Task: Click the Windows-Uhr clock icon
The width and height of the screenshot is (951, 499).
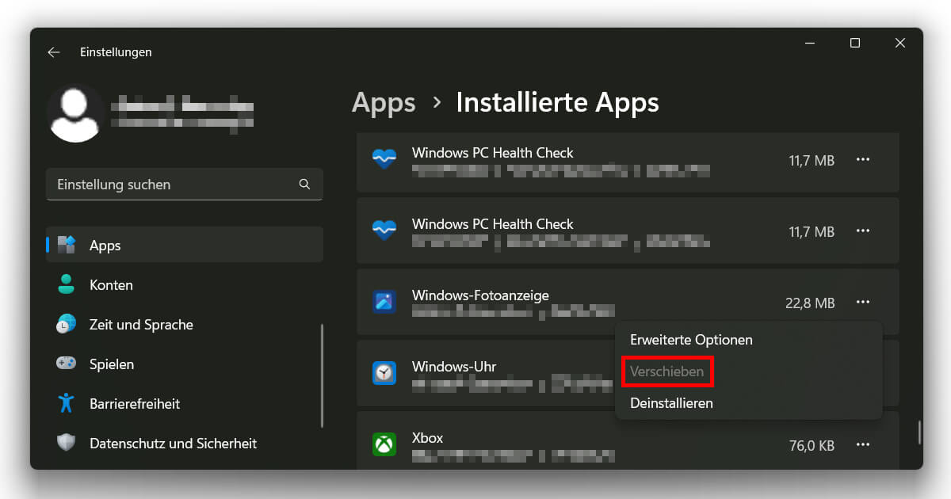Action: point(384,373)
